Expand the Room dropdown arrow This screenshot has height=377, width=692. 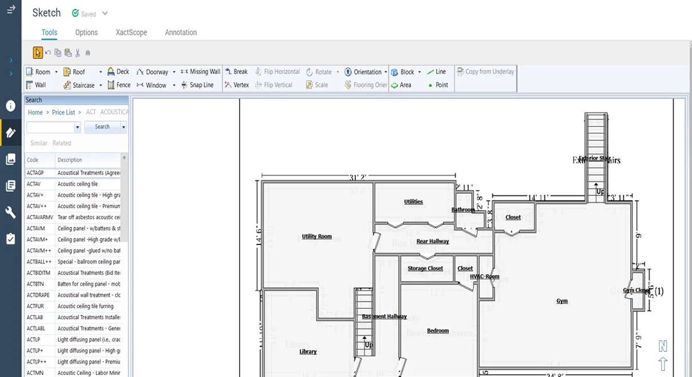[x=56, y=73]
